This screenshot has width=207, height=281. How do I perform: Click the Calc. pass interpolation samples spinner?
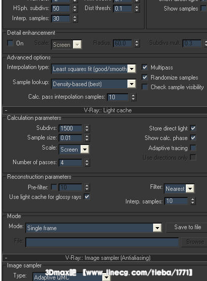pos(133,97)
